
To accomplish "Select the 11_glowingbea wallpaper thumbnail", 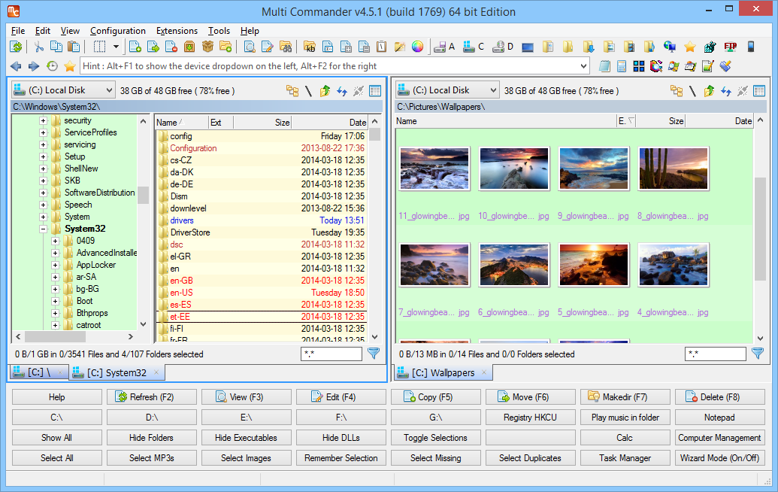I will pos(434,168).
